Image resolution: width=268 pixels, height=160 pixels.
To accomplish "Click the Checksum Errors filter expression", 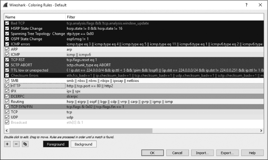I will click(x=165, y=75).
